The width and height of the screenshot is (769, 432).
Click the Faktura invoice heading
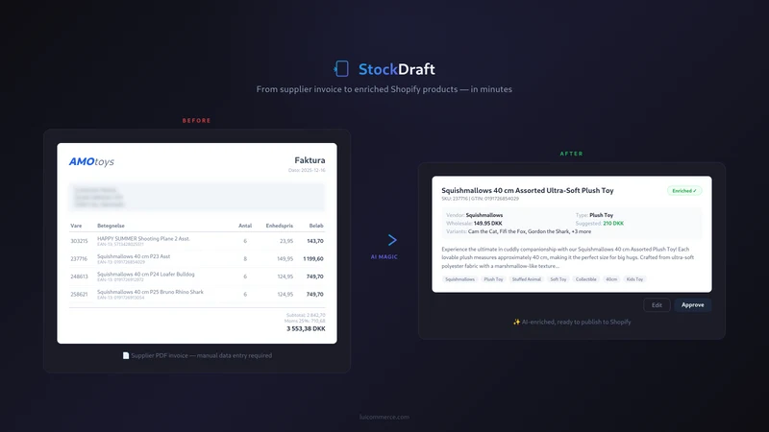click(310, 160)
